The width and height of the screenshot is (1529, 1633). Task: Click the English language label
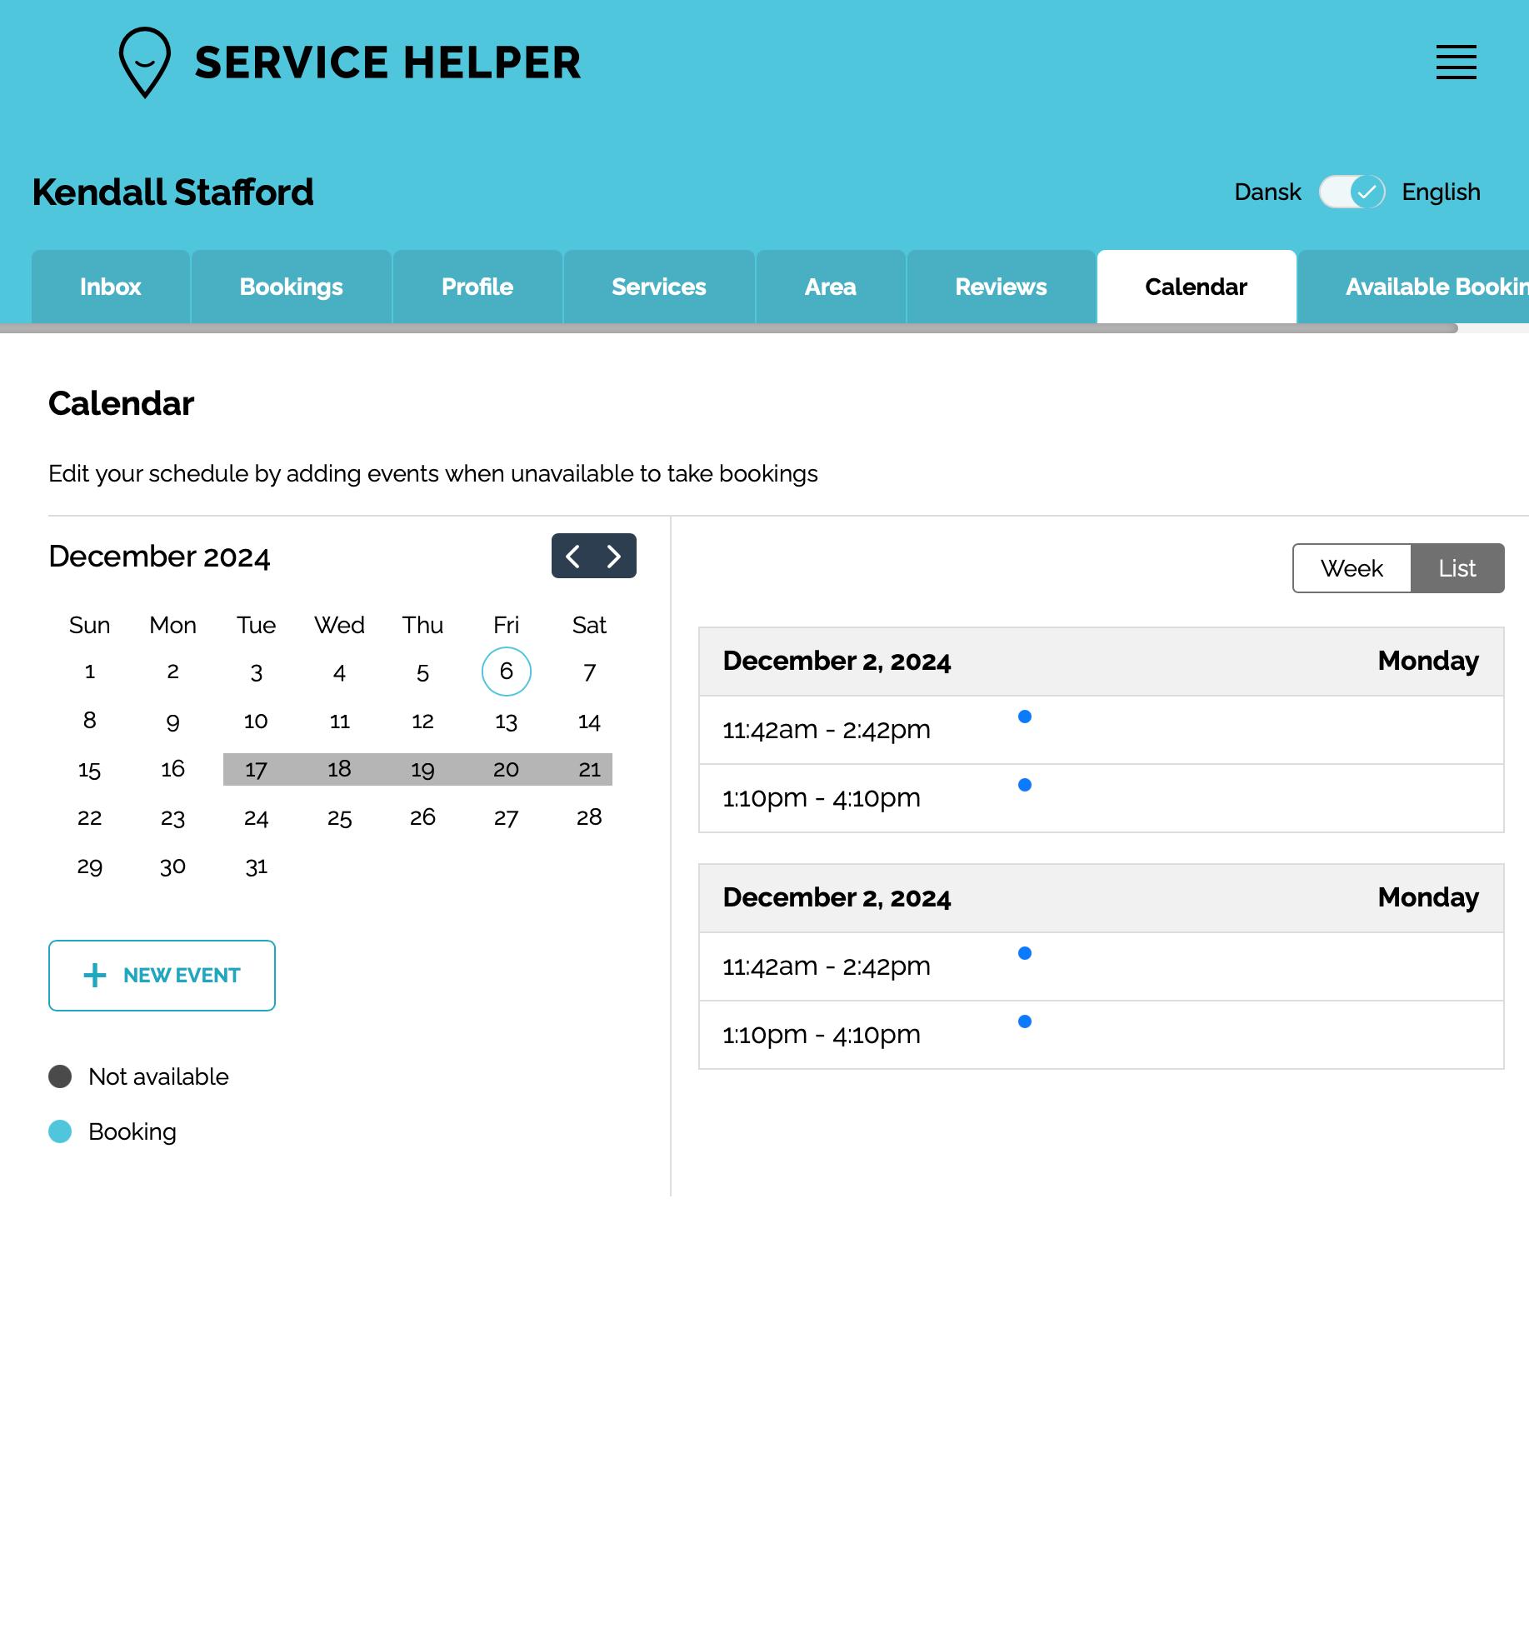(x=1441, y=192)
